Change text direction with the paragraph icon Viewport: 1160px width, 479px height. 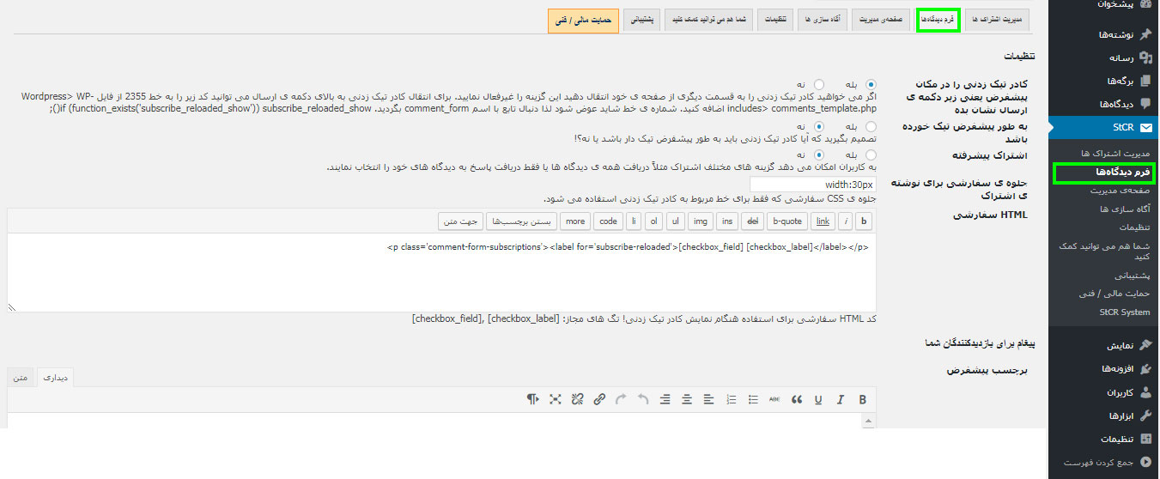(x=534, y=399)
